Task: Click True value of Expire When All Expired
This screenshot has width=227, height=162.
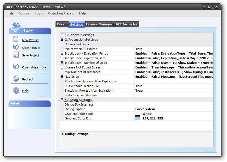Action: tap(139, 49)
